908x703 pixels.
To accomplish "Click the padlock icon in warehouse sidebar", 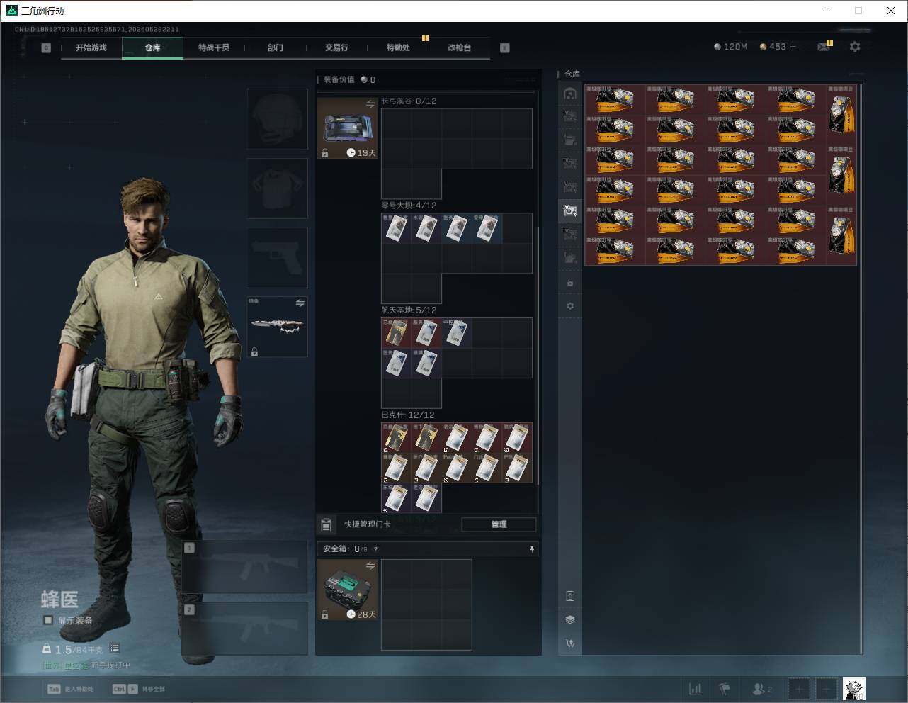I will [x=570, y=282].
